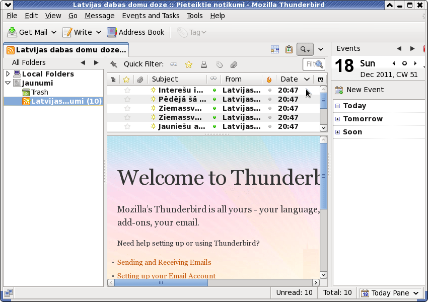Toggle the Today Pane button
Viewport: 428px width, 302px height.
pos(390,293)
